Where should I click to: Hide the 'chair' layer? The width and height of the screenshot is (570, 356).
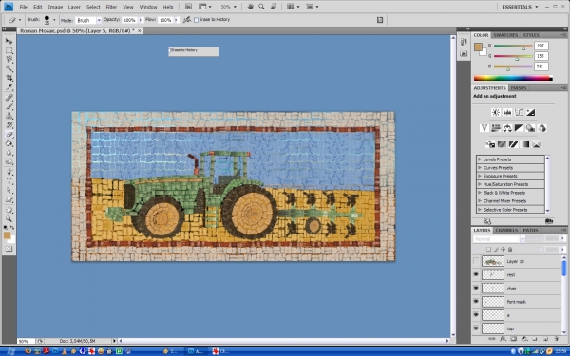point(476,288)
